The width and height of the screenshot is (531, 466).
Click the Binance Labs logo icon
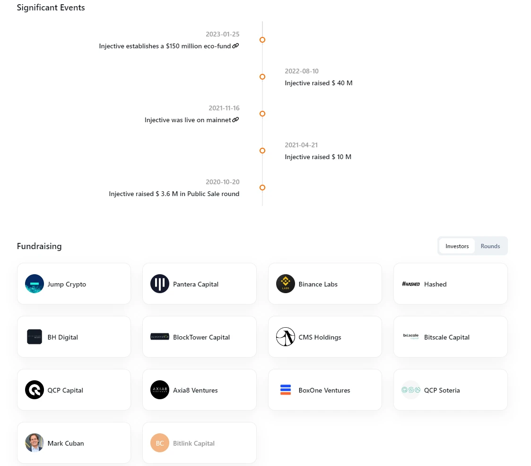(285, 284)
